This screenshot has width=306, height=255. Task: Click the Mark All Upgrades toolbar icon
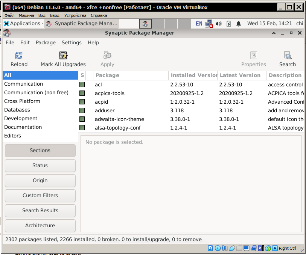pos(63,55)
